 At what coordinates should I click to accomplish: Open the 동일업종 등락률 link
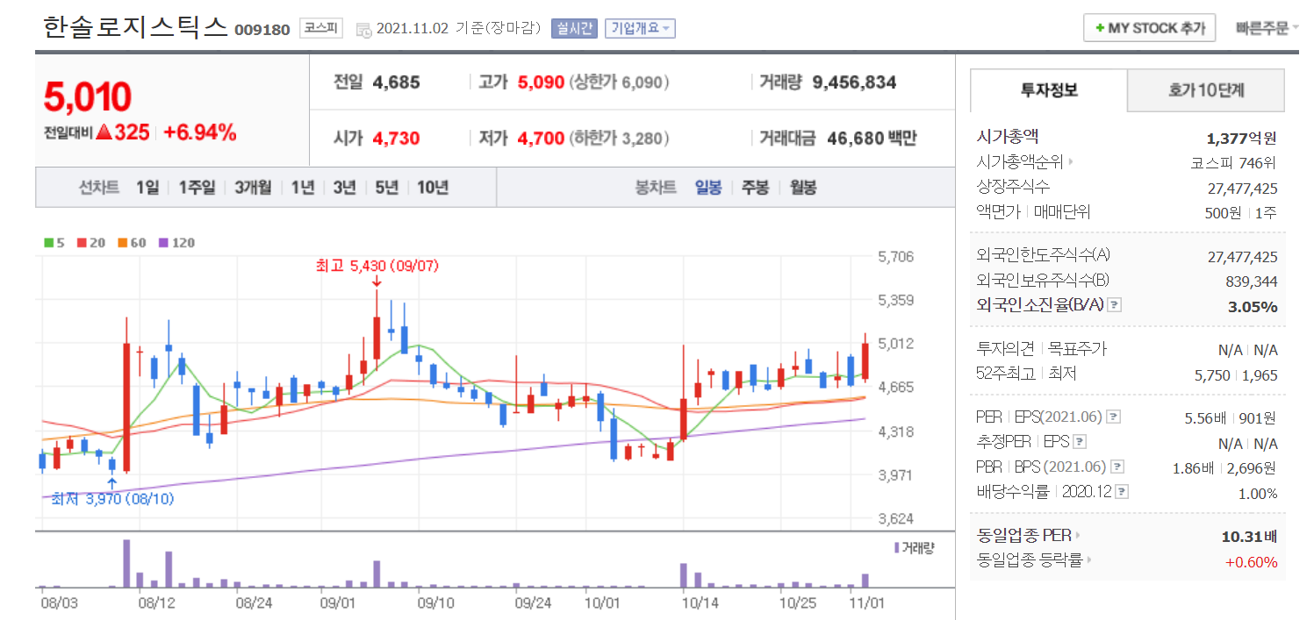click(x=1035, y=560)
